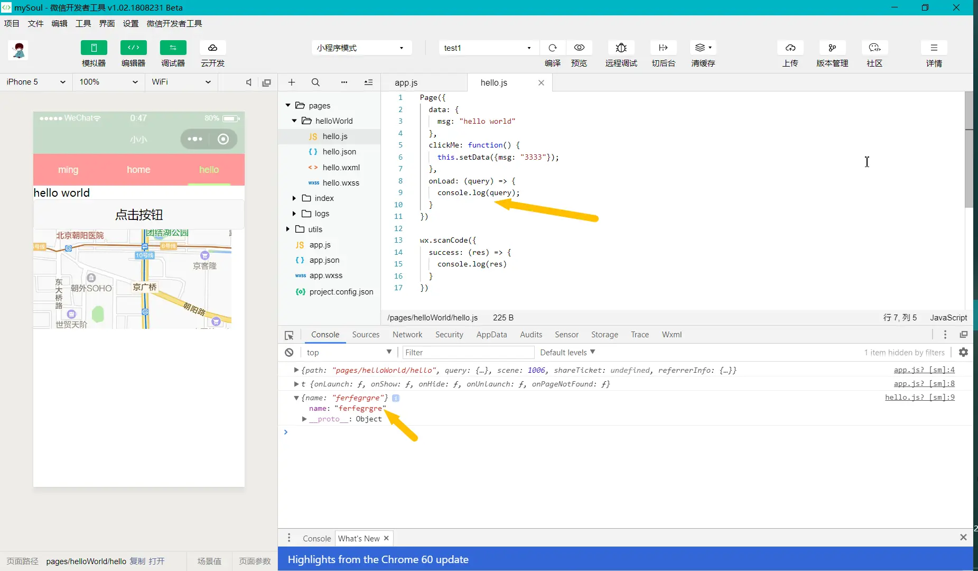Switch to the AppData devtools tab

click(491, 335)
